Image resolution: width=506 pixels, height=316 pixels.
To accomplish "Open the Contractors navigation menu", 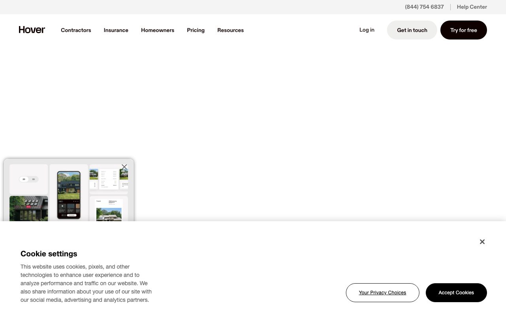I will click(x=76, y=30).
